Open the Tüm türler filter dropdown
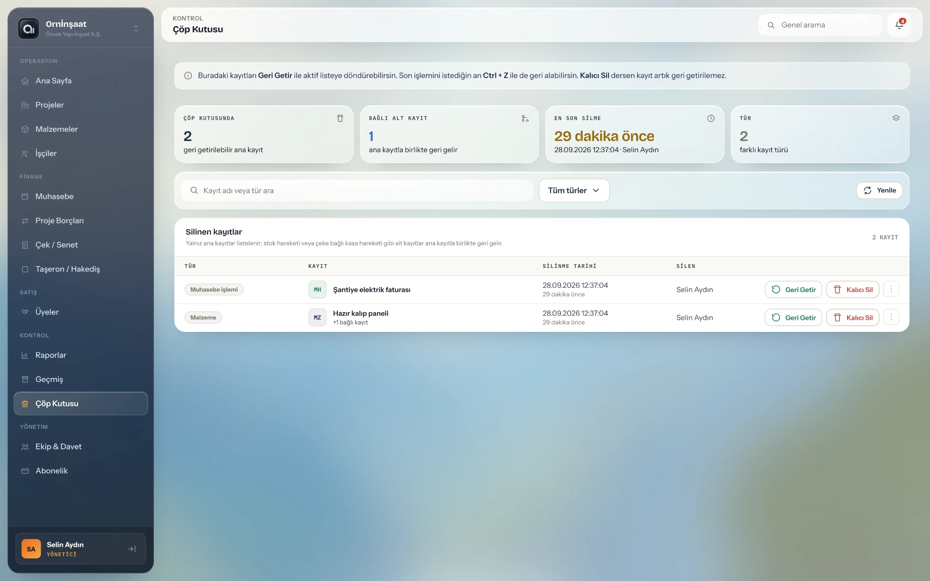 (x=574, y=190)
